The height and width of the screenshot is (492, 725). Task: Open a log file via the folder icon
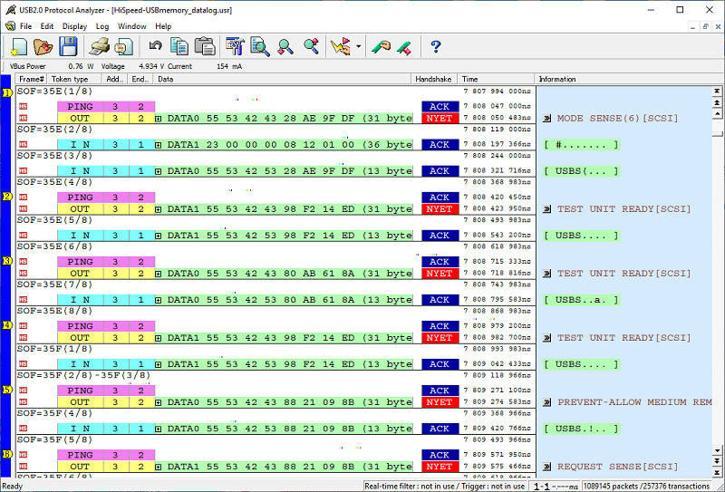[x=43, y=47]
